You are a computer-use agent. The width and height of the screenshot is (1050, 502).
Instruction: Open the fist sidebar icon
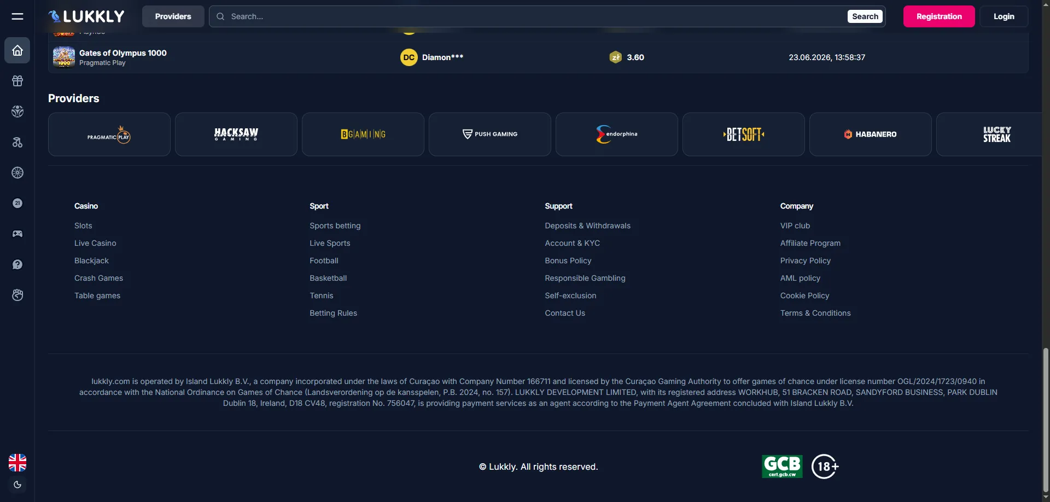tap(17, 295)
